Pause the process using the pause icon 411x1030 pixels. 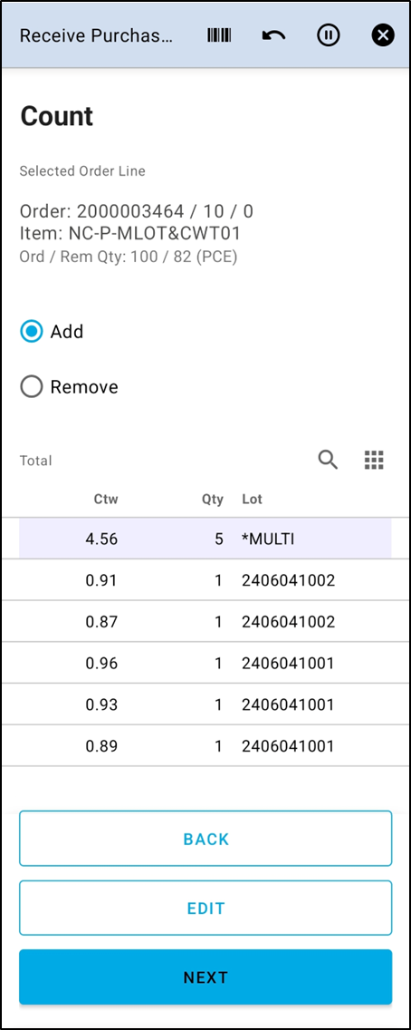(x=329, y=34)
